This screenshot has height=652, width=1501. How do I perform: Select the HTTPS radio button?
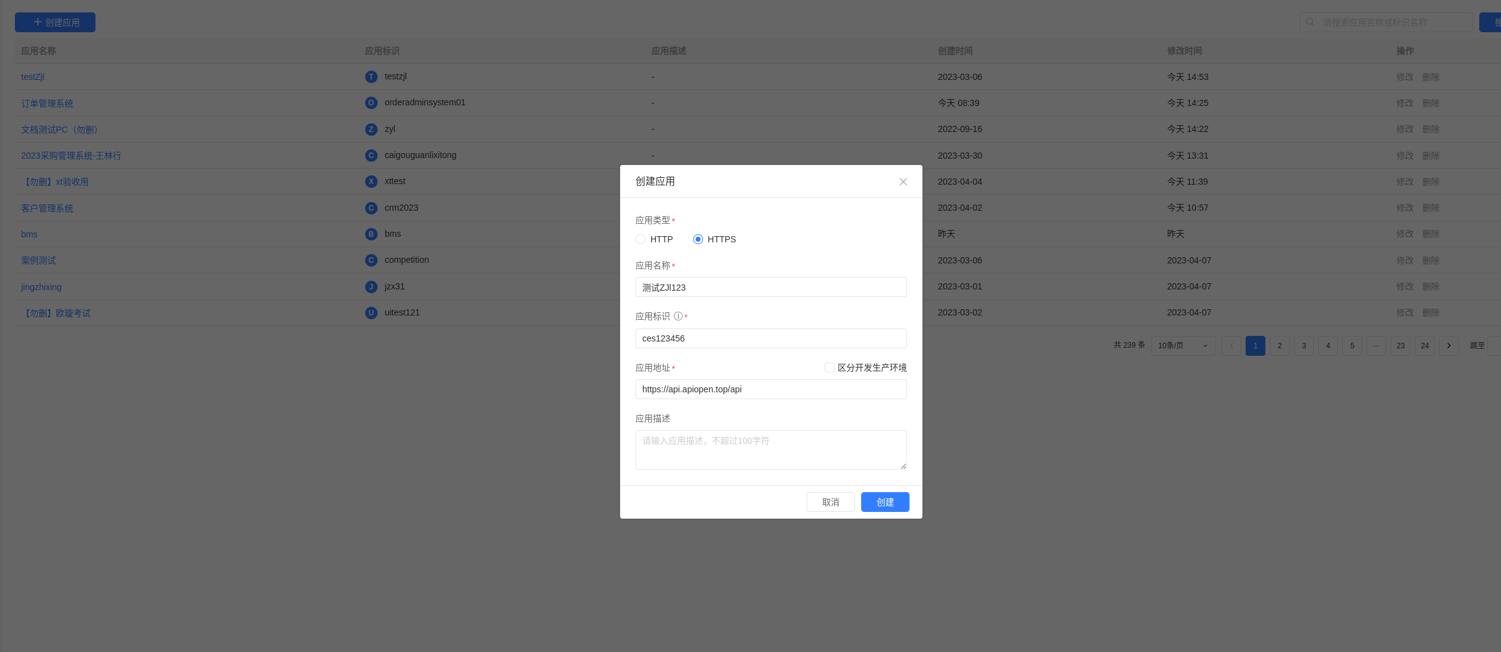[697, 239]
